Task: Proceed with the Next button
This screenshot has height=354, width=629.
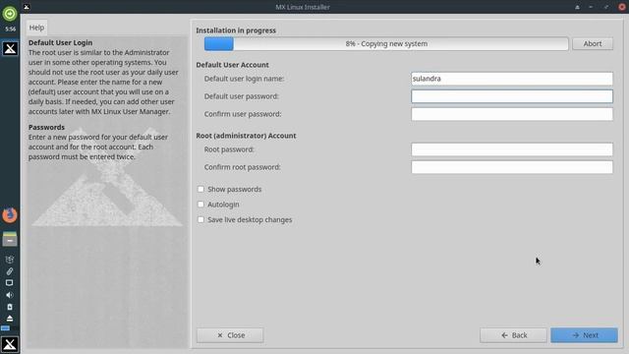Action: tap(584, 335)
